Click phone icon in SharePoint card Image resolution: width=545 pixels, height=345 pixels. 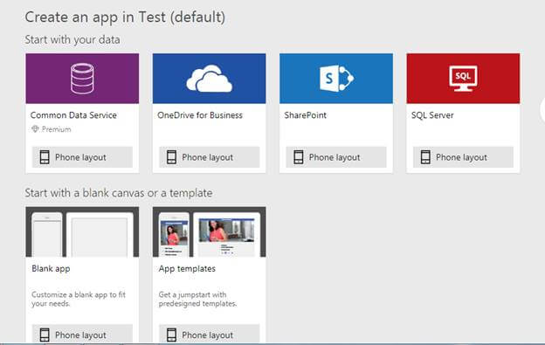point(299,157)
